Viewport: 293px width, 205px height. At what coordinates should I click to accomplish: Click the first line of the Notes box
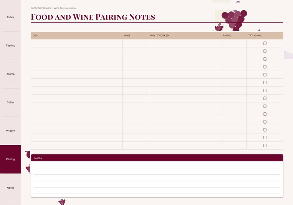coord(157,165)
